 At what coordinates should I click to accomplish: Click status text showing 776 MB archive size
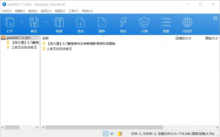173,134
